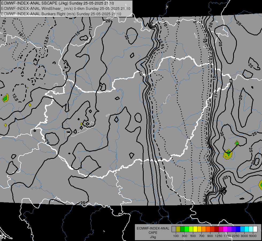Select the dark green legend swatch
The height and width of the screenshot is (241, 262).
182,229
